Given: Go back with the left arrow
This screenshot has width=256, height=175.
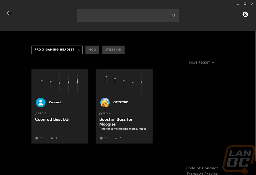Looking at the screenshot, I should [x=9, y=13].
